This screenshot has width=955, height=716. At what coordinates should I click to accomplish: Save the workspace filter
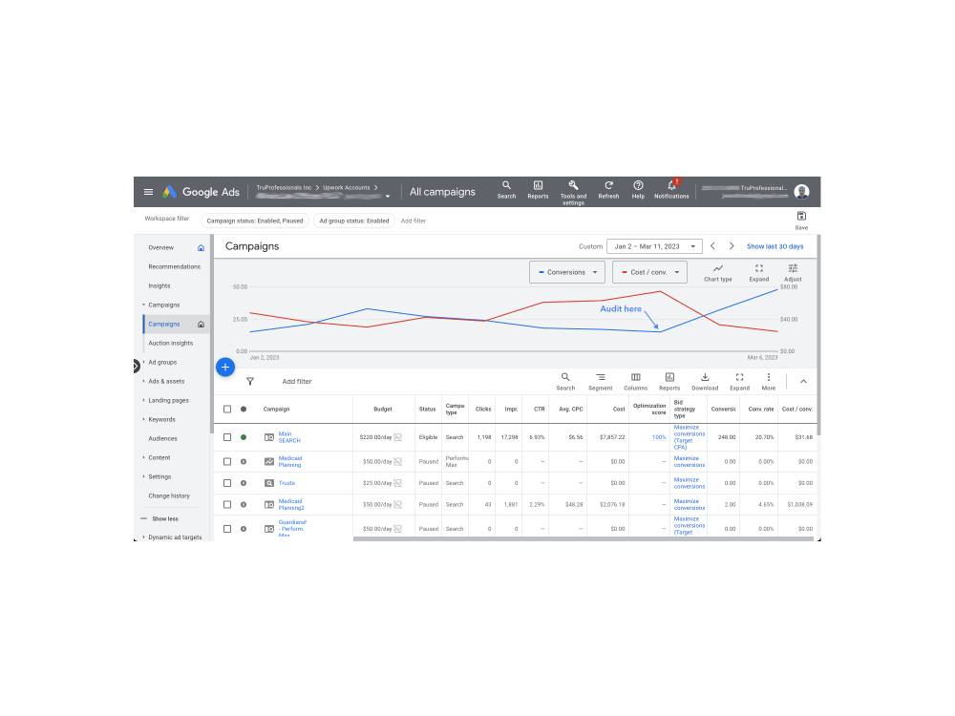click(801, 221)
